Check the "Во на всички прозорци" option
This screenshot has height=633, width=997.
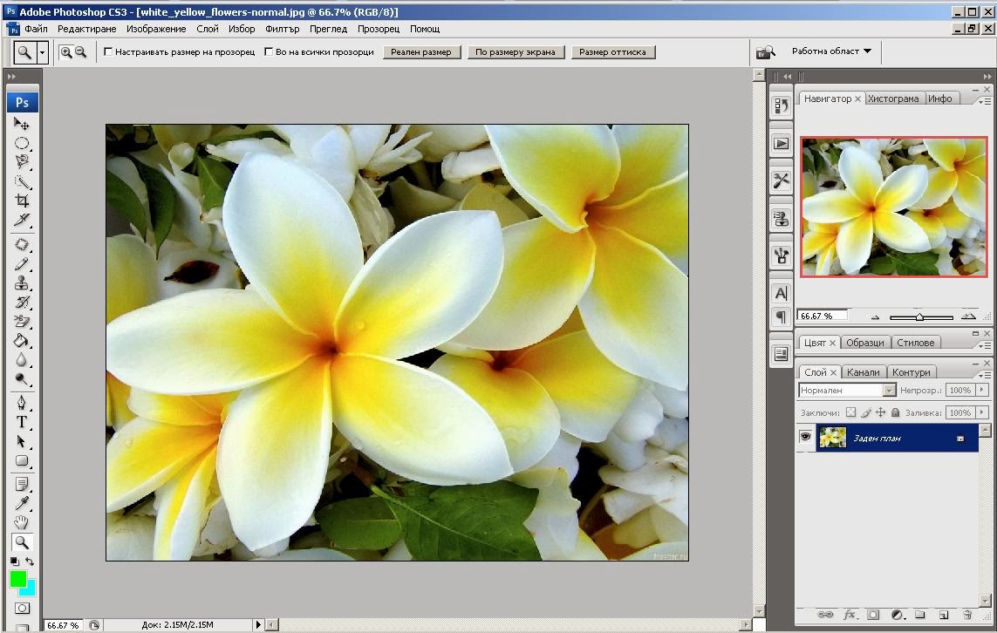point(268,51)
